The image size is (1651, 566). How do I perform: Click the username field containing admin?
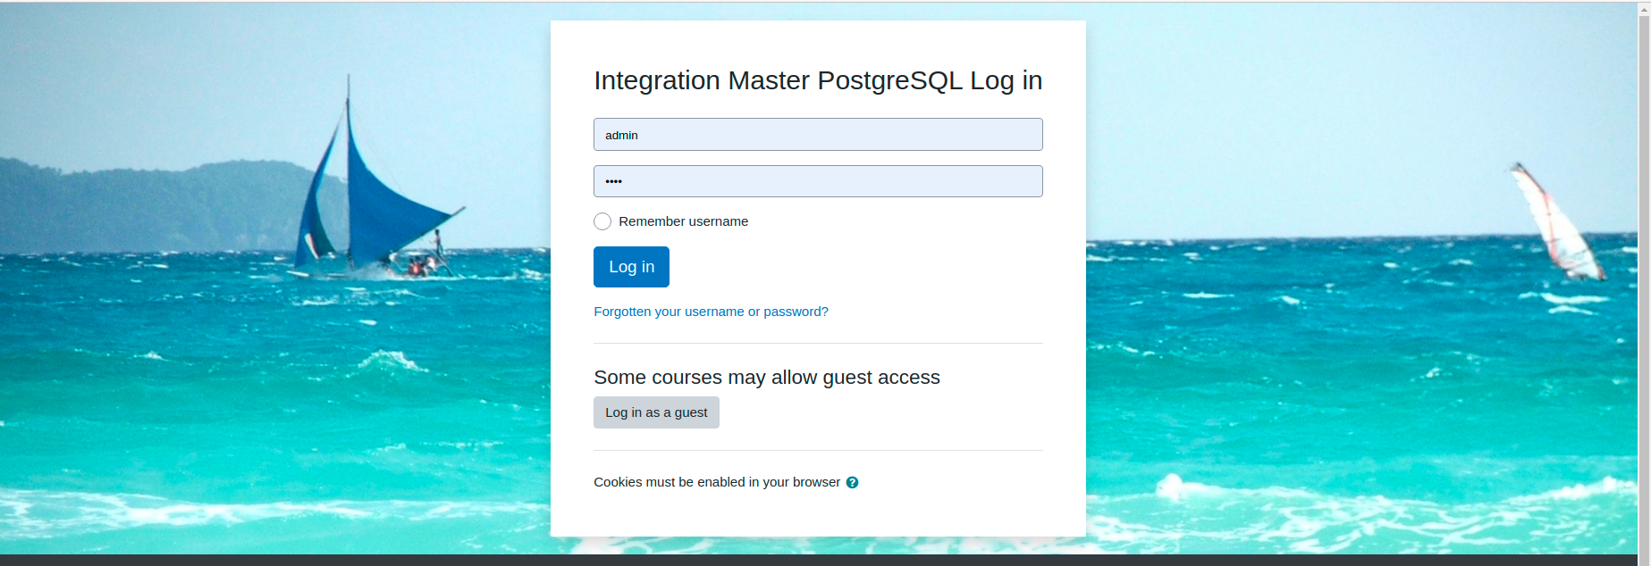[x=818, y=135]
